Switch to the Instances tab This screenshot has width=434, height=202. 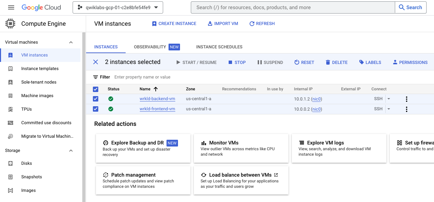(106, 47)
